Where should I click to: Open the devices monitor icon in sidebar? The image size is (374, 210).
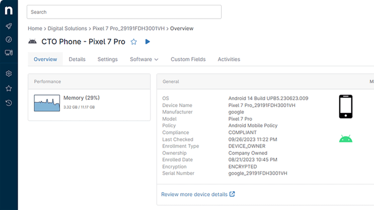(x=9, y=53)
